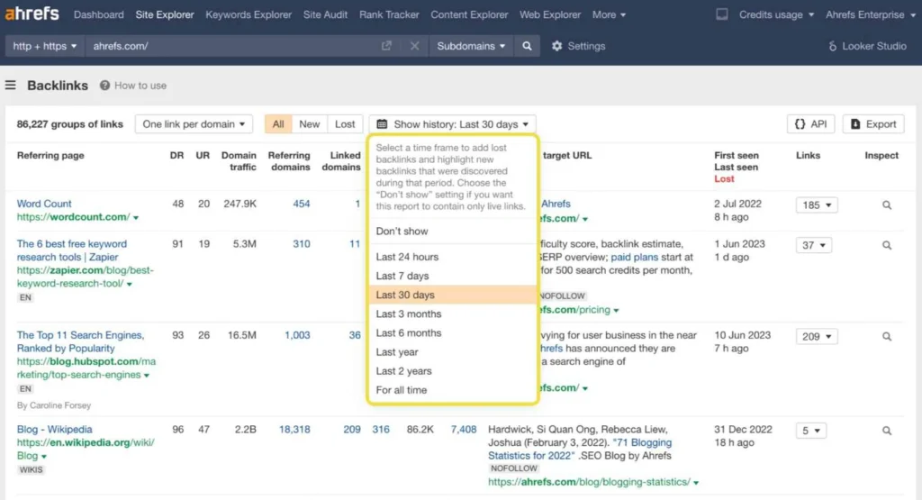Open the API button

pyautogui.click(x=811, y=124)
